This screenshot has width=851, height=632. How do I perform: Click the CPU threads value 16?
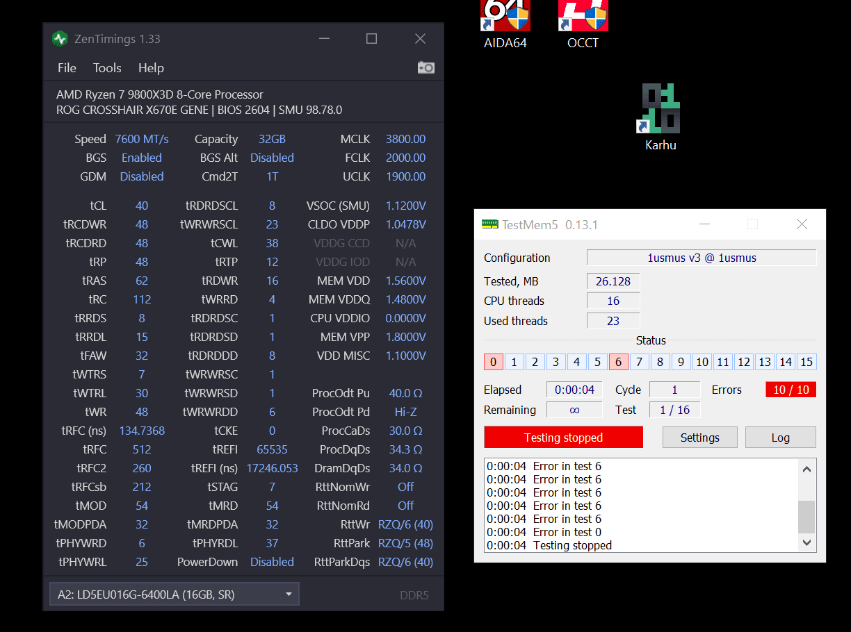pos(613,301)
